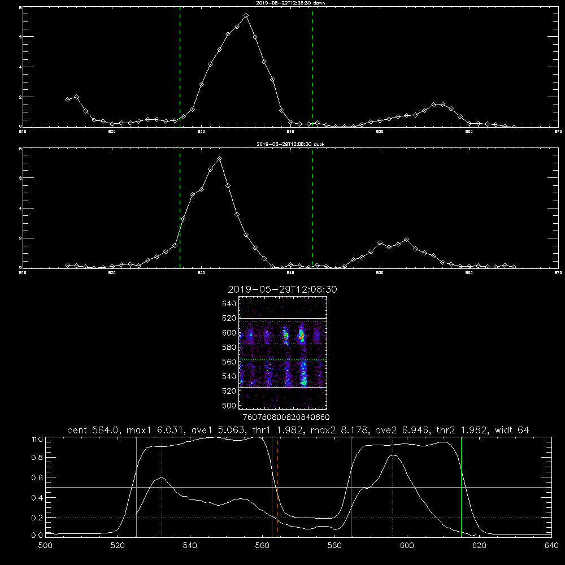Click bottom plot y-axis label '0.6'

pos(37,477)
